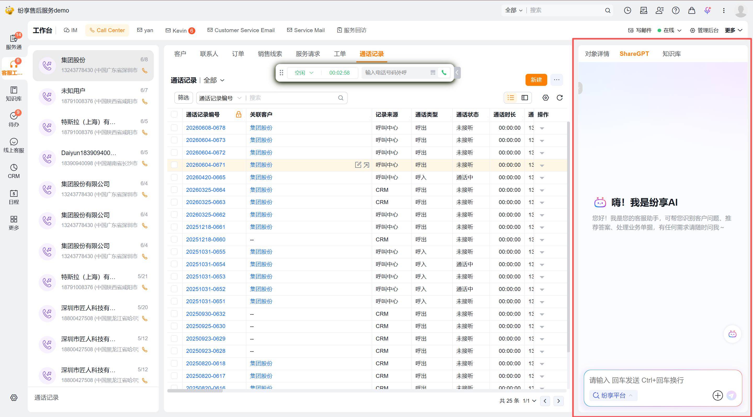The image size is (753, 417).
Task: Expand the 通话记录 全部 view dropdown
Action: tap(214, 80)
